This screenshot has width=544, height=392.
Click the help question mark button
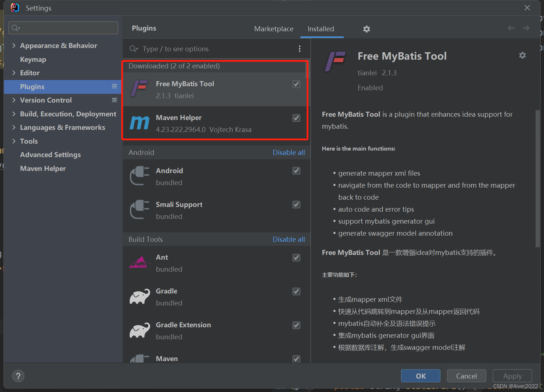coord(18,376)
